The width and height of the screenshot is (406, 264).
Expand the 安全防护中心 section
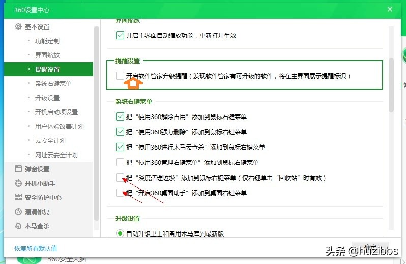click(43, 197)
